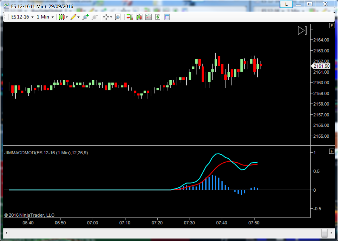Select the pencil drawing tools icon
Image resolution: width=338 pixels, height=241 pixels.
pos(73,17)
